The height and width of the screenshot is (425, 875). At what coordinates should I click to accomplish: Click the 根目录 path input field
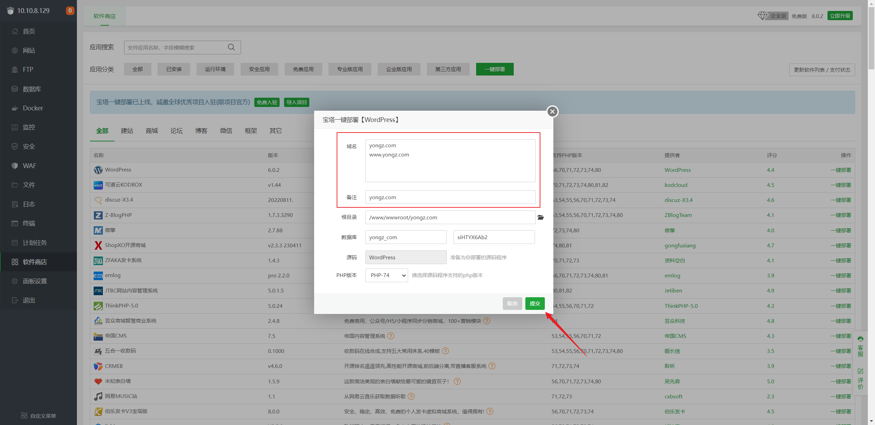click(450, 217)
